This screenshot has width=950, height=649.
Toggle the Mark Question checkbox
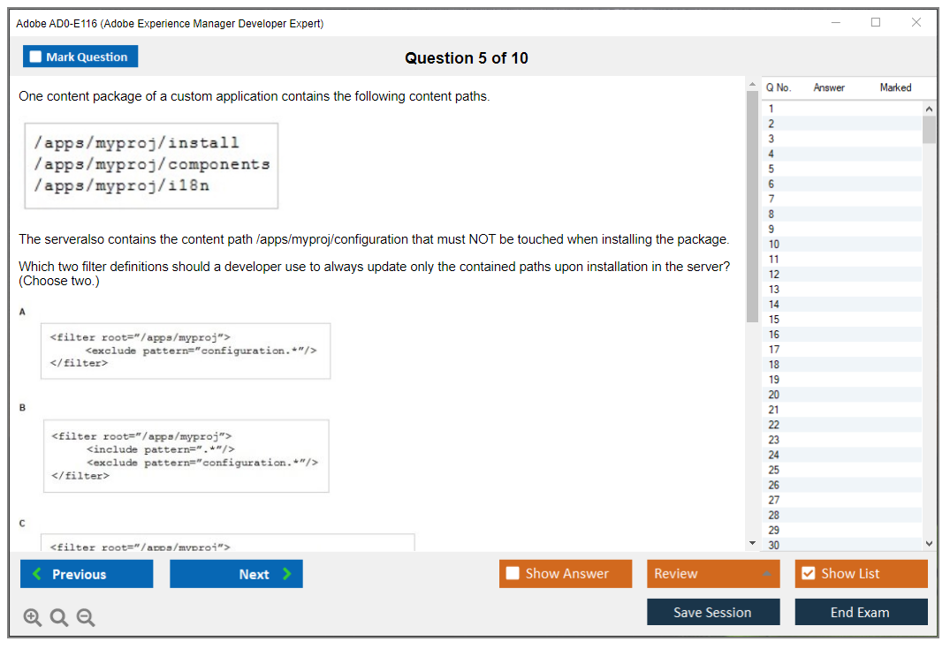[x=36, y=57]
